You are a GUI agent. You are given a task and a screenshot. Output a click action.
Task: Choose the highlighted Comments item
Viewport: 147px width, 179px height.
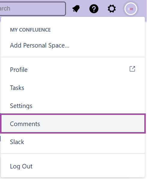pos(73,124)
